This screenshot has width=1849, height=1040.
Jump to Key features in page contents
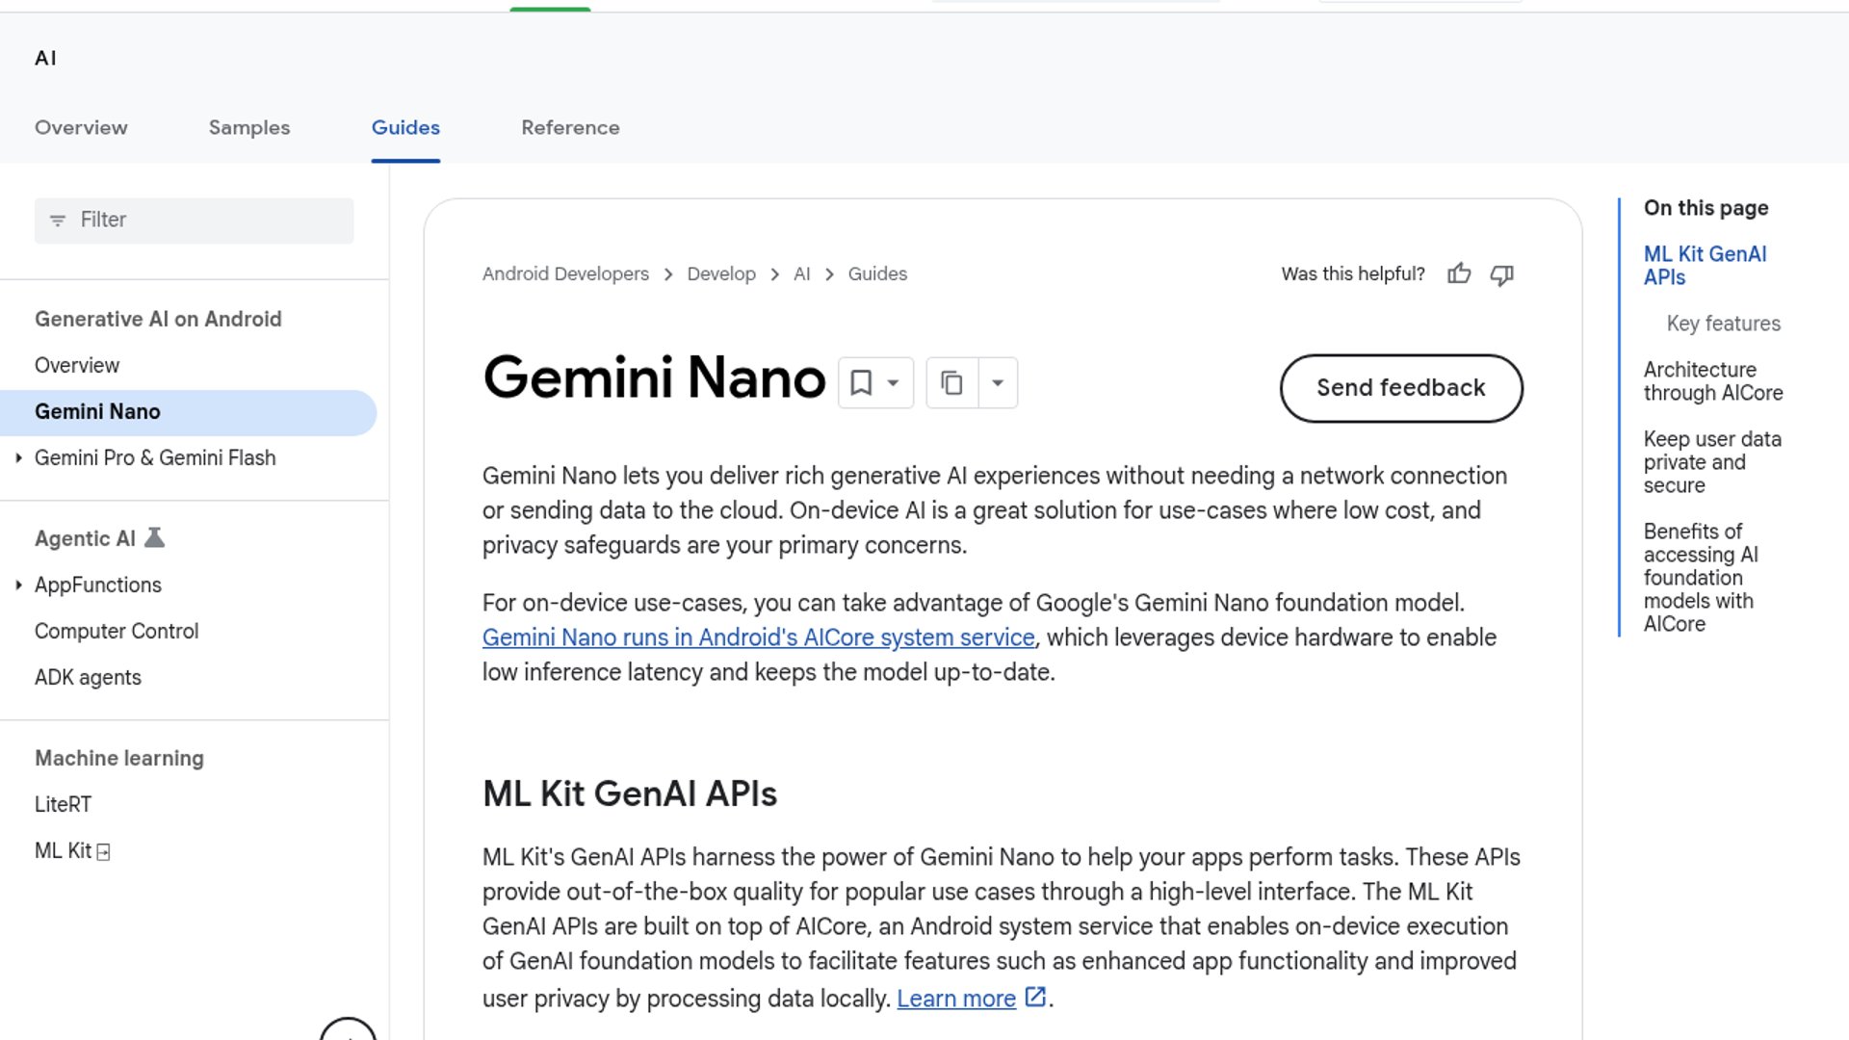tap(1723, 324)
